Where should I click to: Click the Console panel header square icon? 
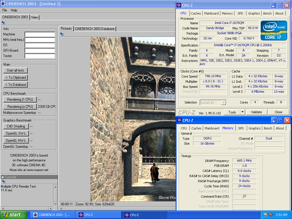(x=3, y=177)
